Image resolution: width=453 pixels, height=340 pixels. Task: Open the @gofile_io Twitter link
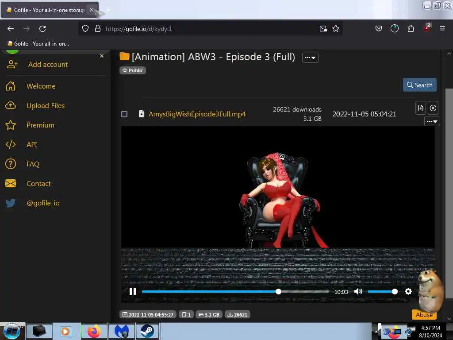pos(43,203)
